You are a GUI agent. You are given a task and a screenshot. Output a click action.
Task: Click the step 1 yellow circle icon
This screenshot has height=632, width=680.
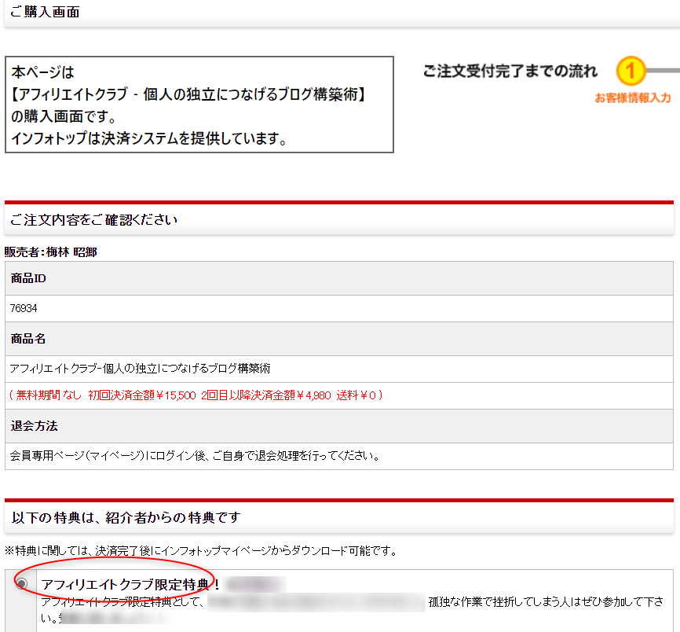pyautogui.click(x=631, y=72)
